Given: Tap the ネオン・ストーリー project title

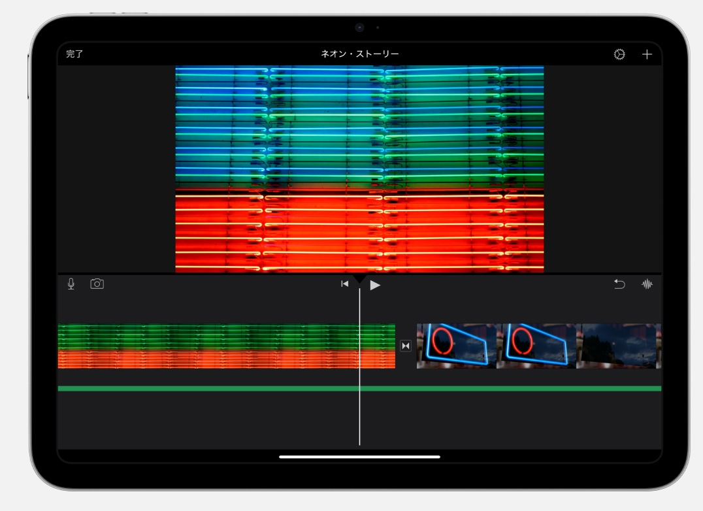Looking at the screenshot, I should pos(359,54).
